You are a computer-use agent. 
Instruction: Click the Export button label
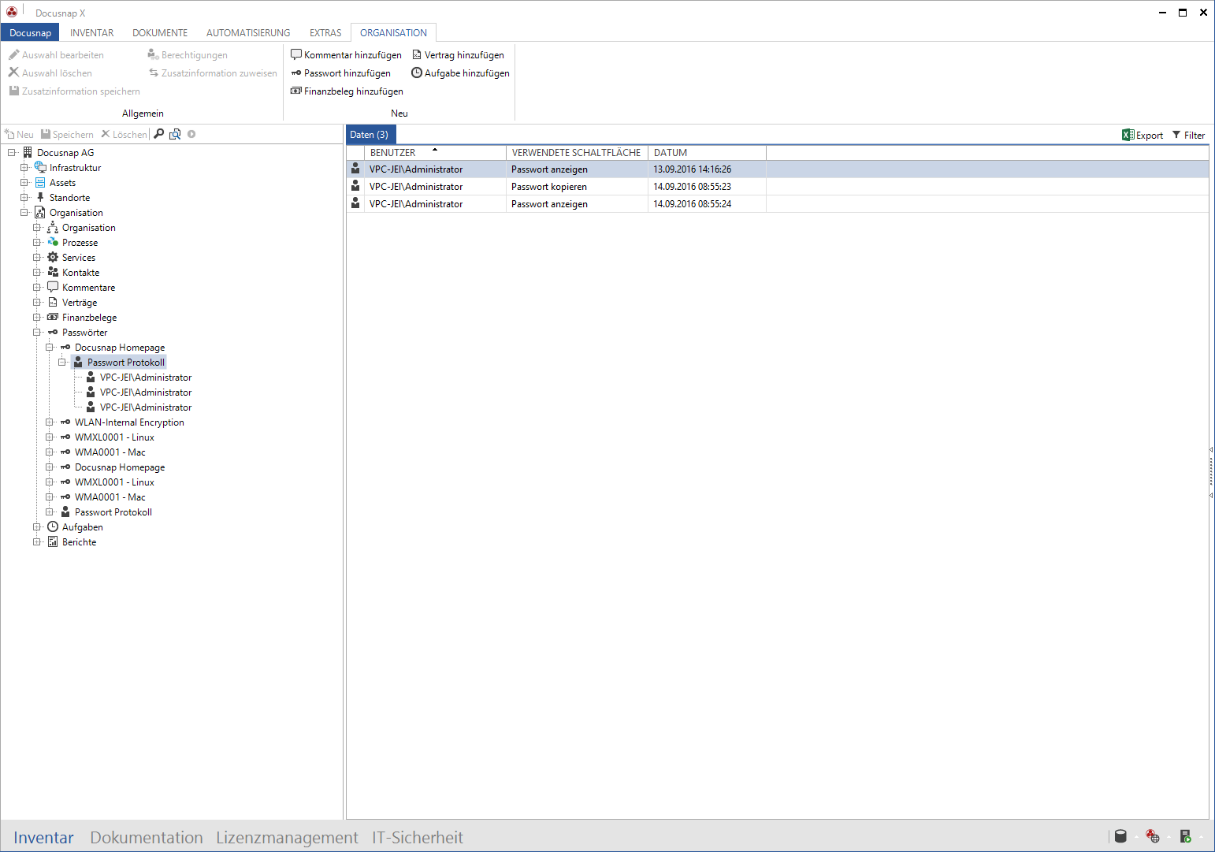1150,135
